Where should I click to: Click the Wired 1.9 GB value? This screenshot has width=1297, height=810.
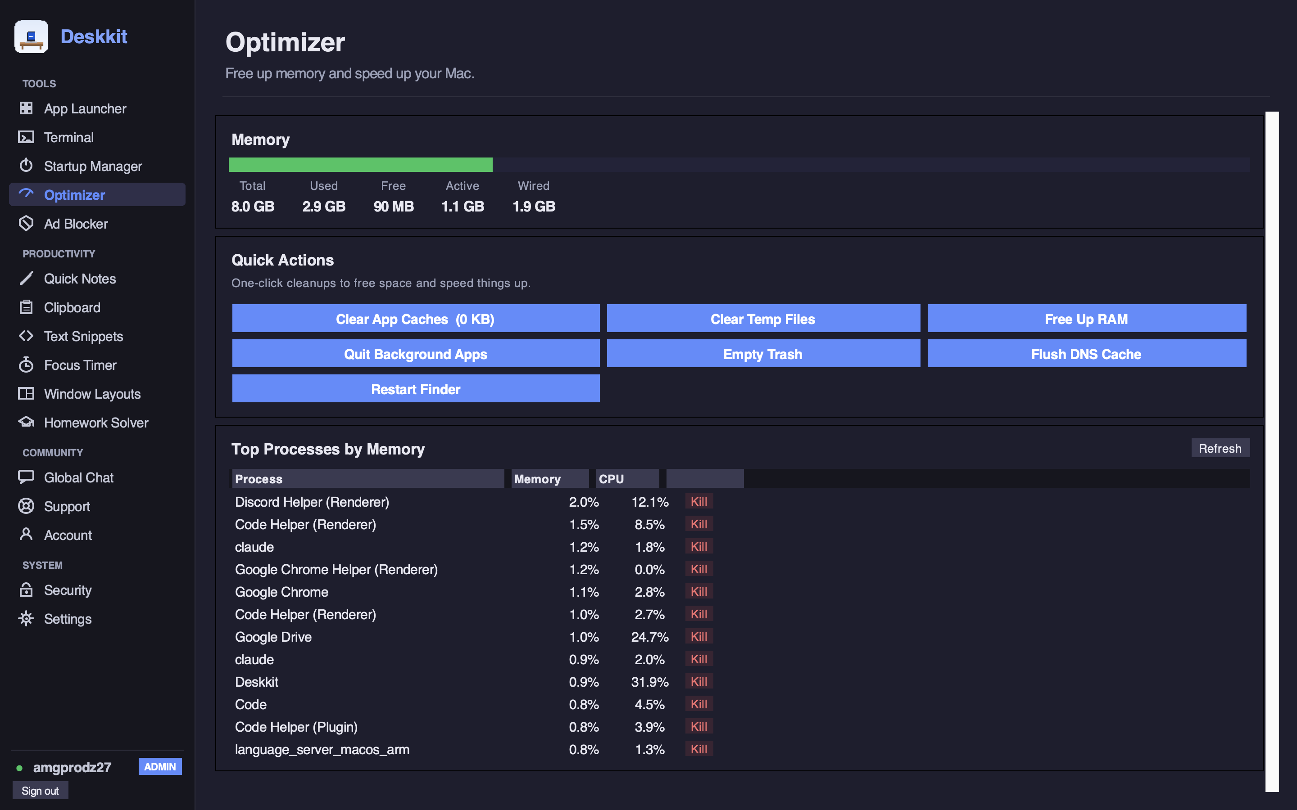pos(533,206)
